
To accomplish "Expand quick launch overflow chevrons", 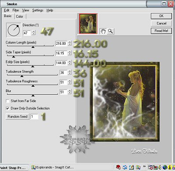I will (144, 166).
